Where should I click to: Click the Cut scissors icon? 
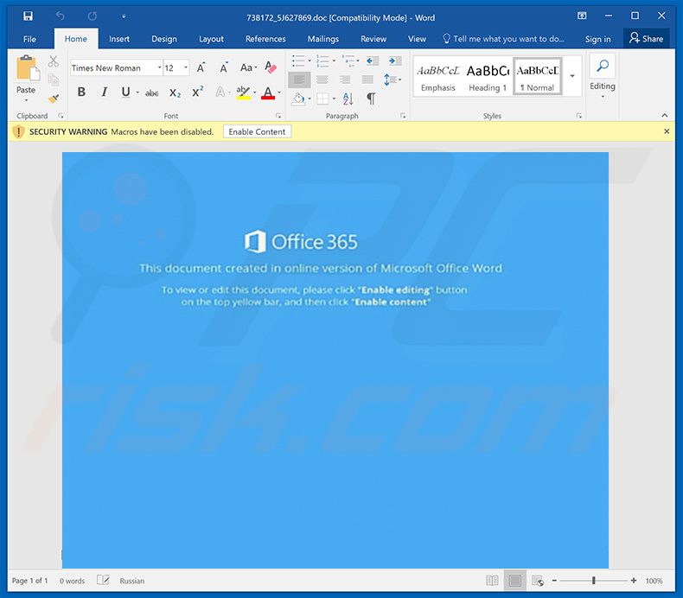[x=53, y=61]
